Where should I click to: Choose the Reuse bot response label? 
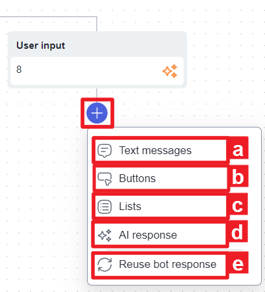click(x=168, y=264)
